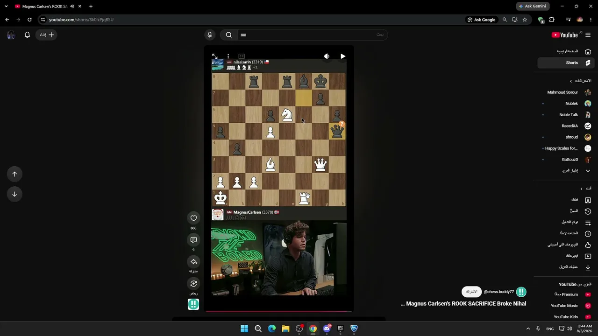
Task: Open Downloads in the sidebar
Action: [x=565, y=267]
